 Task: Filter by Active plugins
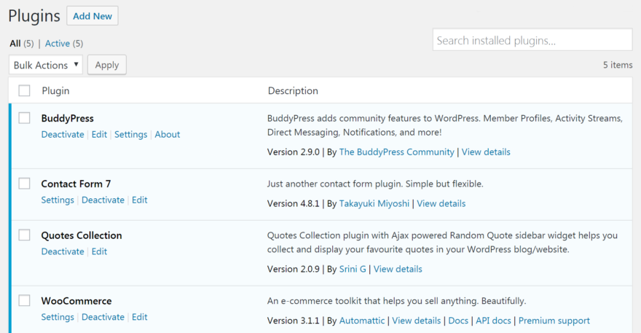click(58, 44)
